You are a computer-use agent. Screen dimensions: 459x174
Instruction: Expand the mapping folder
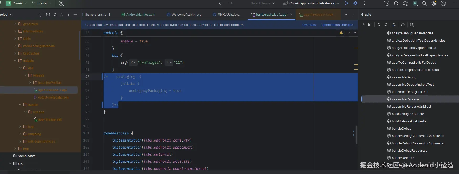[20, 134]
